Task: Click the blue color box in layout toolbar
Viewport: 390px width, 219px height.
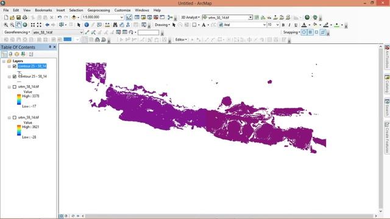Action: [68, 40]
